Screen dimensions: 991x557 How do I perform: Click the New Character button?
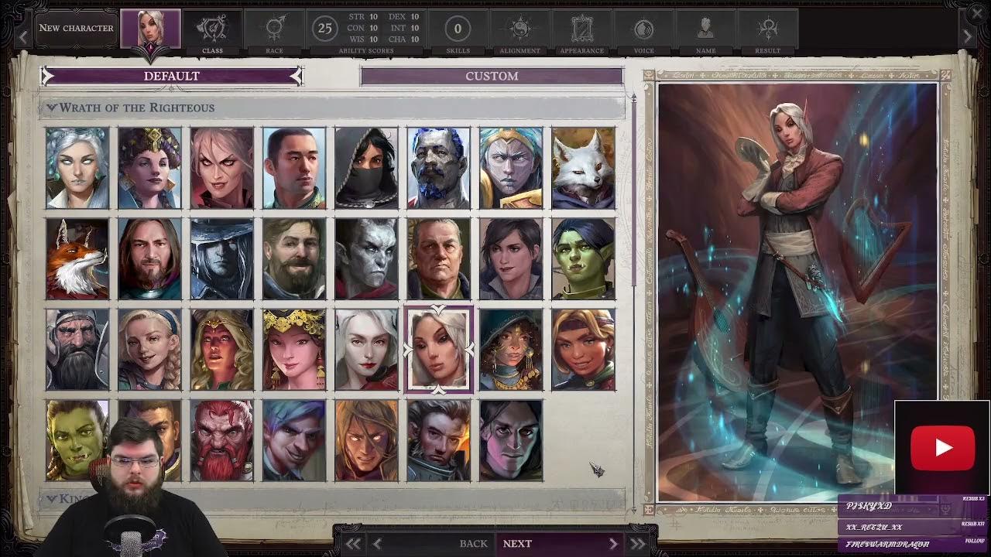coord(76,28)
